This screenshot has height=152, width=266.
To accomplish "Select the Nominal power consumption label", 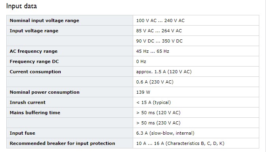I will pos(45,92).
